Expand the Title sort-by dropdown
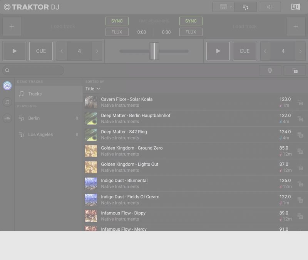Image resolution: width=308 pixels, height=260 pixels. (93, 89)
